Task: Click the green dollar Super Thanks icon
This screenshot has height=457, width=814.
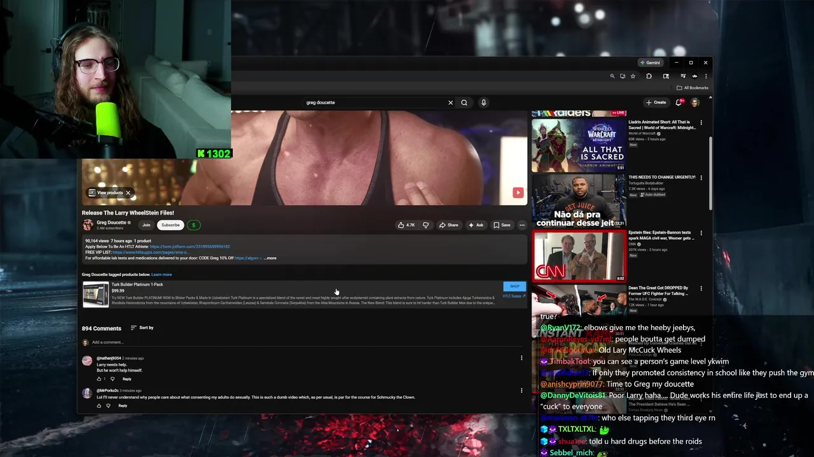Action: point(193,225)
